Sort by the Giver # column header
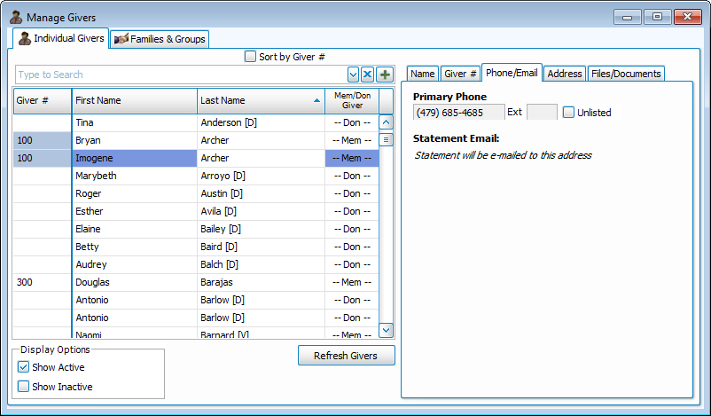 click(x=42, y=101)
